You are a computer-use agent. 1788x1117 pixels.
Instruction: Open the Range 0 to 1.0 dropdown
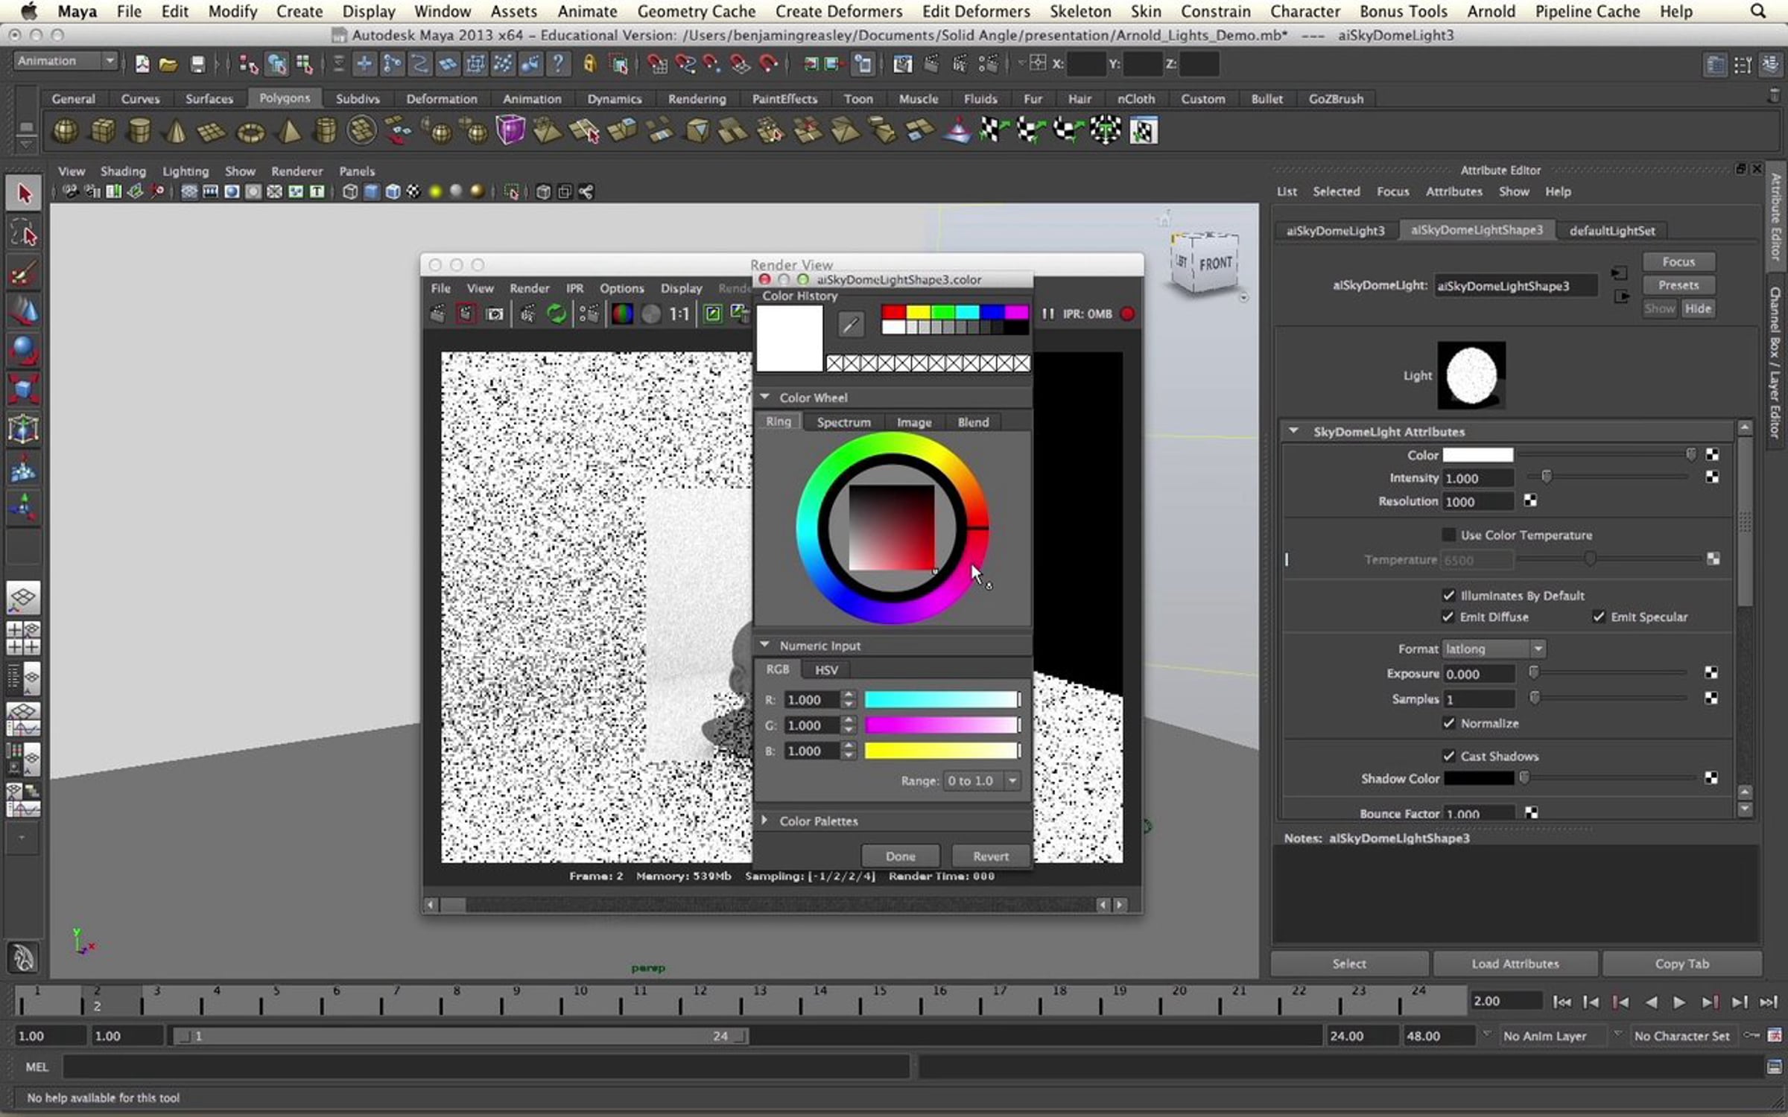pyautogui.click(x=981, y=780)
